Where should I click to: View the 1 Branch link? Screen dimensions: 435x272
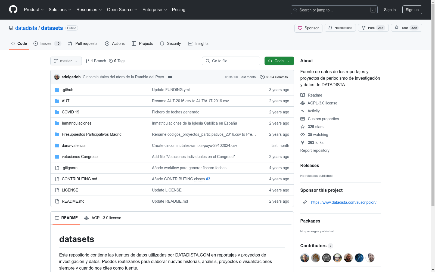tap(96, 61)
